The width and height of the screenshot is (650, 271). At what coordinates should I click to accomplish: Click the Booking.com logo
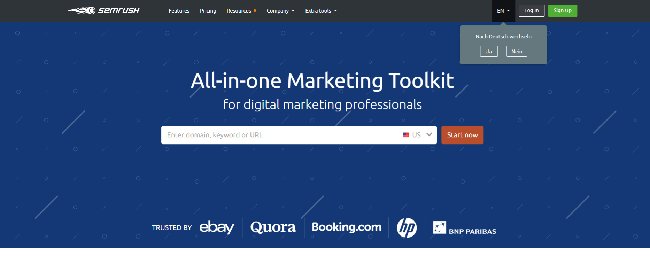tap(346, 227)
